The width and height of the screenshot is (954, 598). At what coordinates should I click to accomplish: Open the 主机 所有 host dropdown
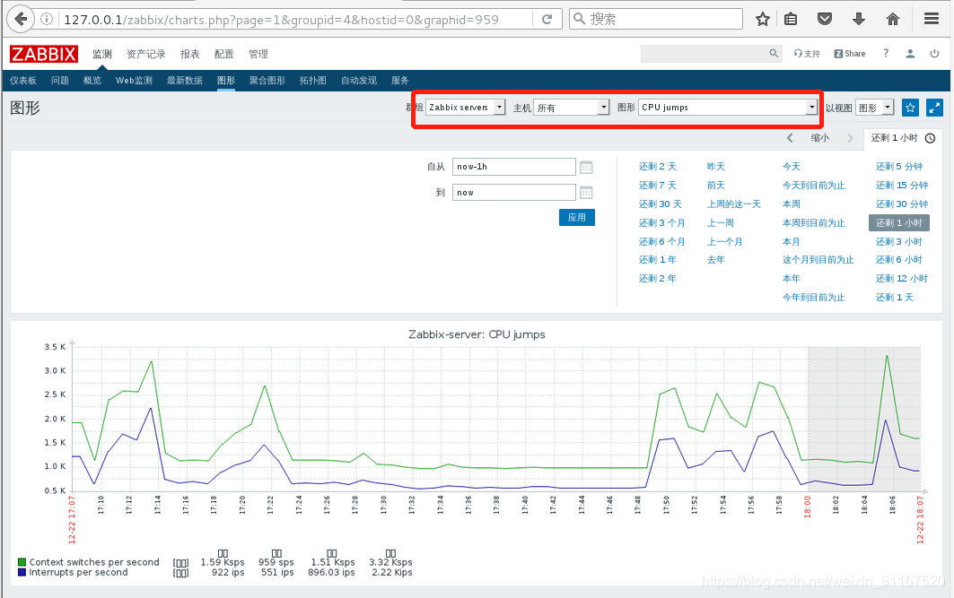[x=572, y=108]
